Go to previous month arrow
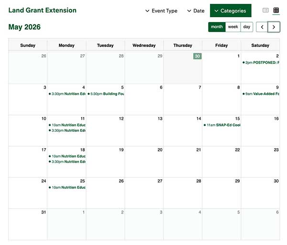Viewport: 287px width, 245px height. tap(262, 27)
